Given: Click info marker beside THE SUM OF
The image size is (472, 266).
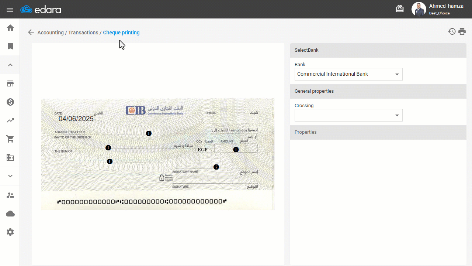Looking at the screenshot, I should point(108,148).
